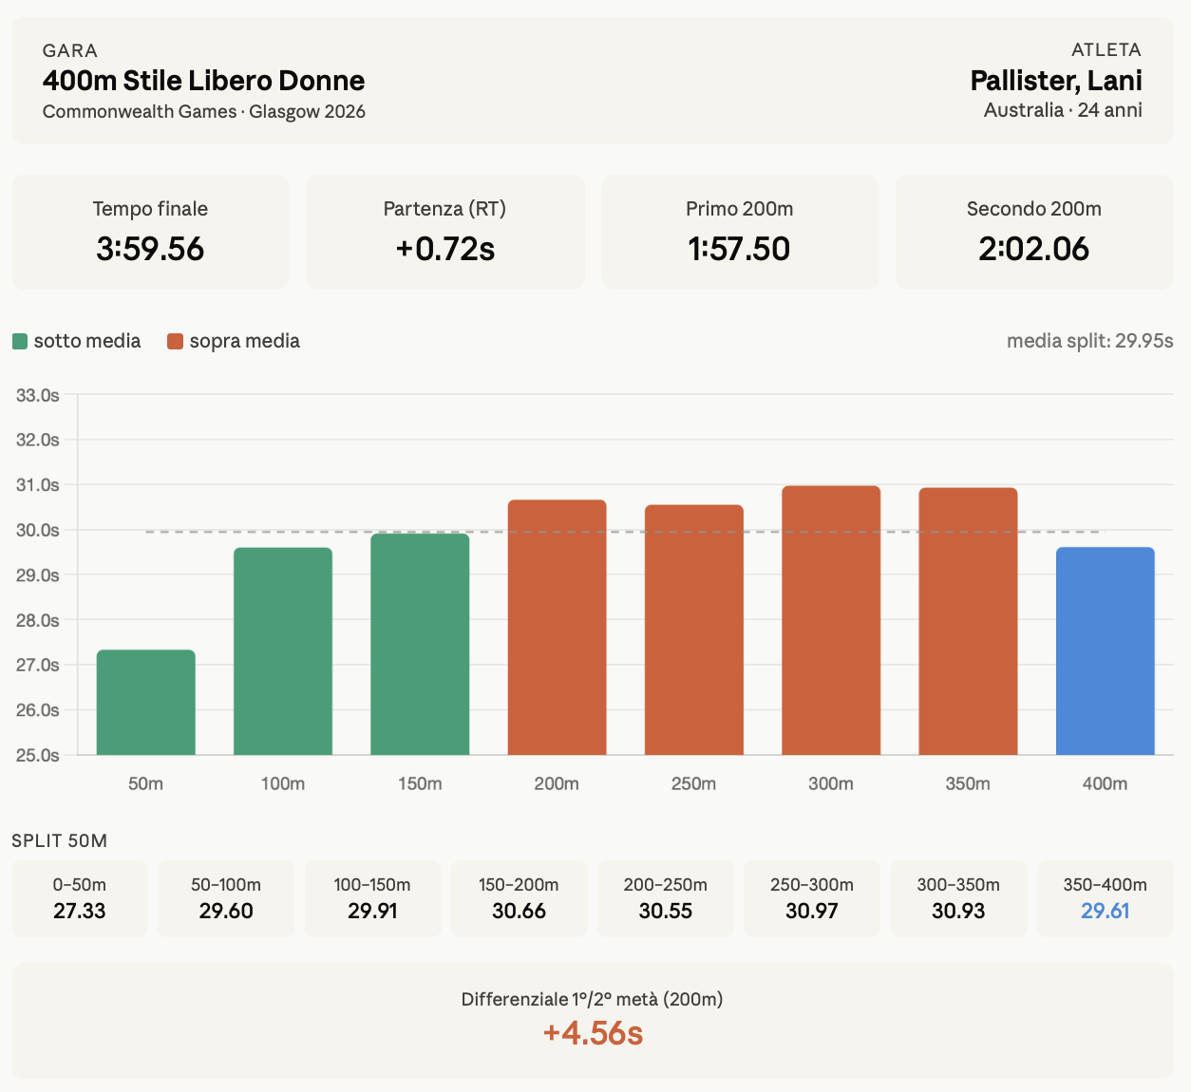Click the 'GARA' header label
Screen dimensions: 1191x1092
coord(70,50)
